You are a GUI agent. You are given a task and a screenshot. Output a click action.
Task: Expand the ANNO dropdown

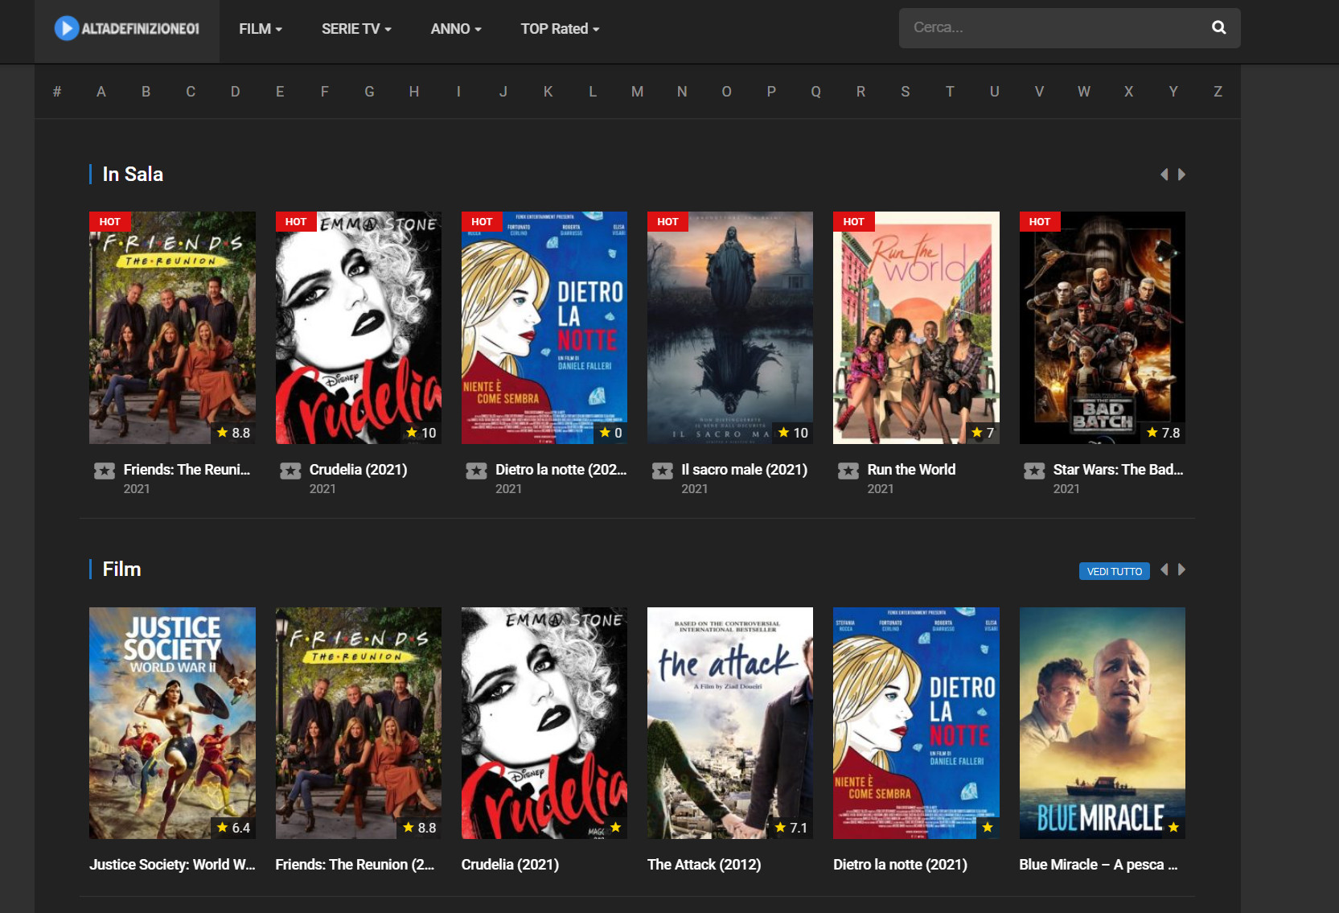(x=456, y=29)
